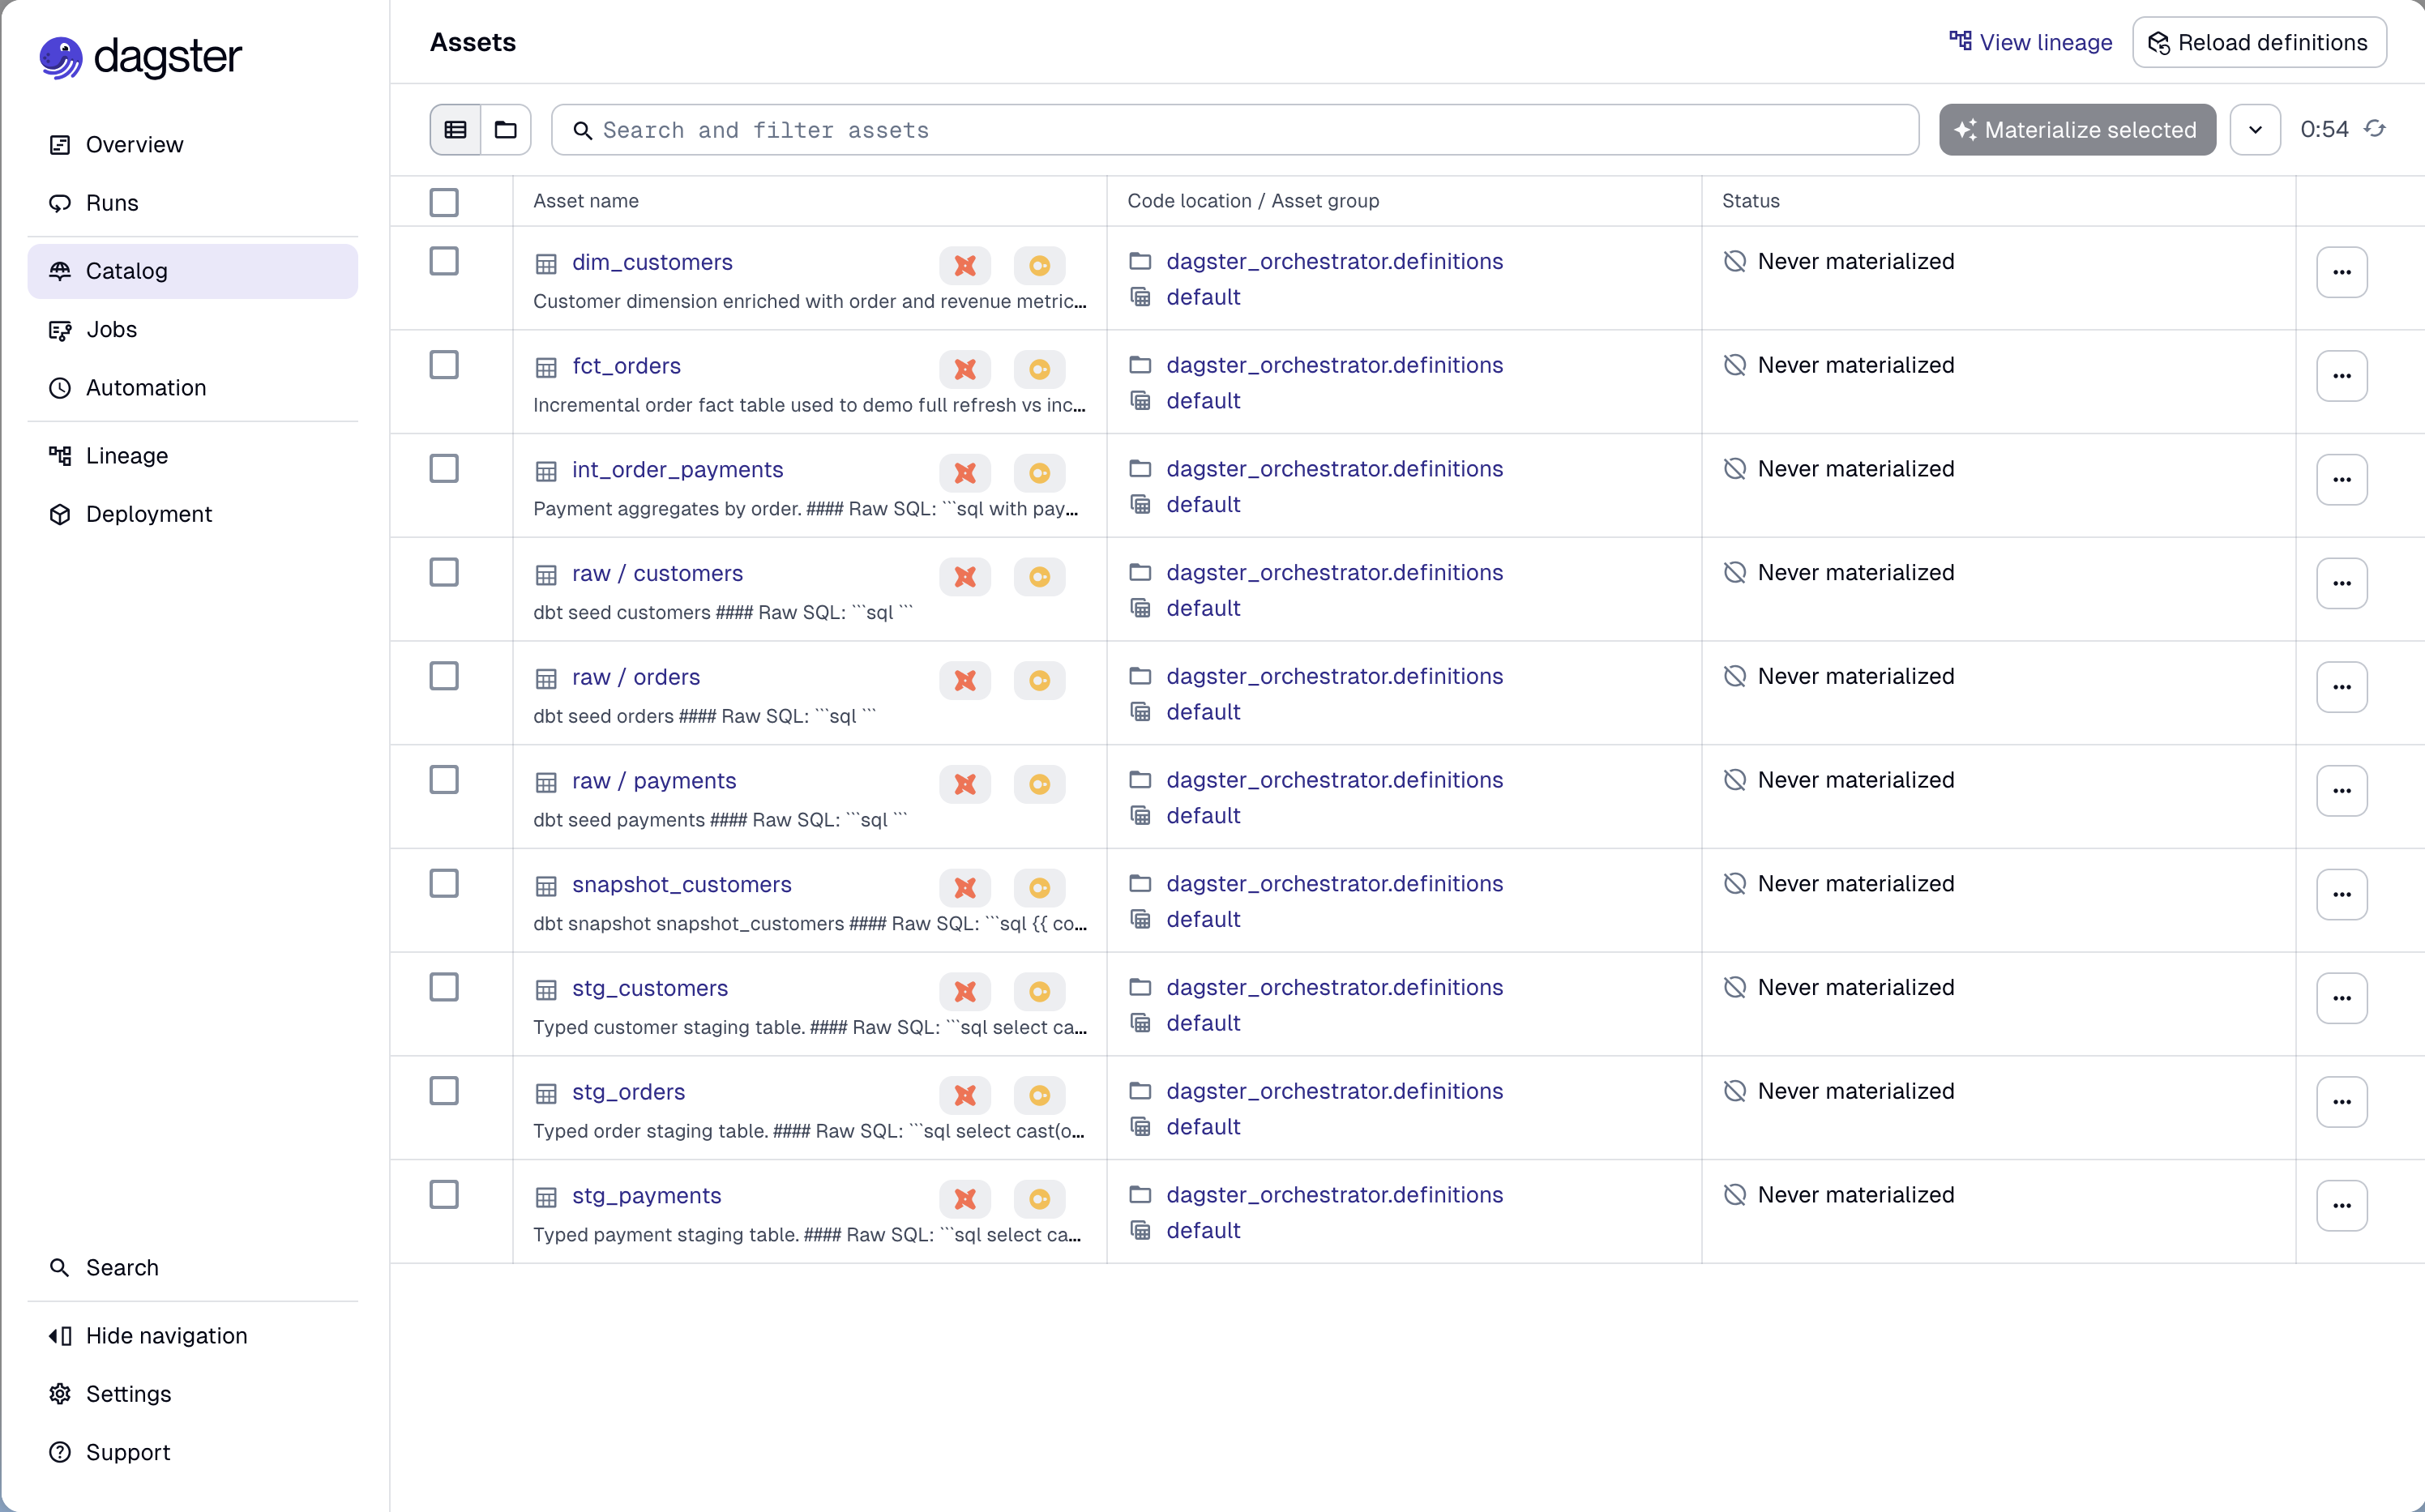2425x1512 pixels.
Task: Check the select-all assets checkbox
Action: [445, 202]
